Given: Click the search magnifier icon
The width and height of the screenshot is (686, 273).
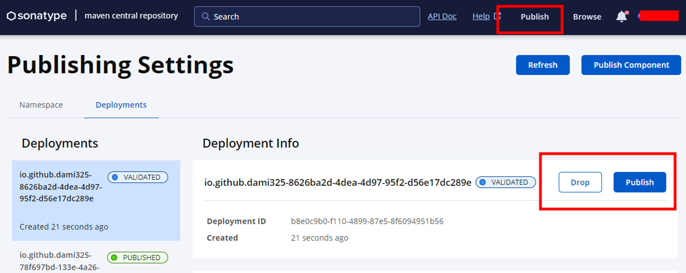Looking at the screenshot, I should click(x=205, y=16).
